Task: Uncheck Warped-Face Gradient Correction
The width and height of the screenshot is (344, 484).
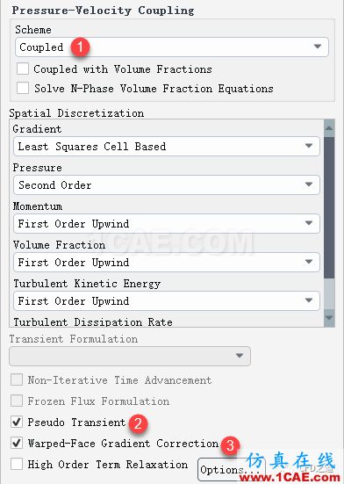Action: click(17, 443)
